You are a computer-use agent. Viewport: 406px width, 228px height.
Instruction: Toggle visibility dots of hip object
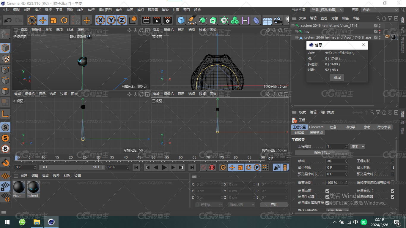(x=380, y=31)
